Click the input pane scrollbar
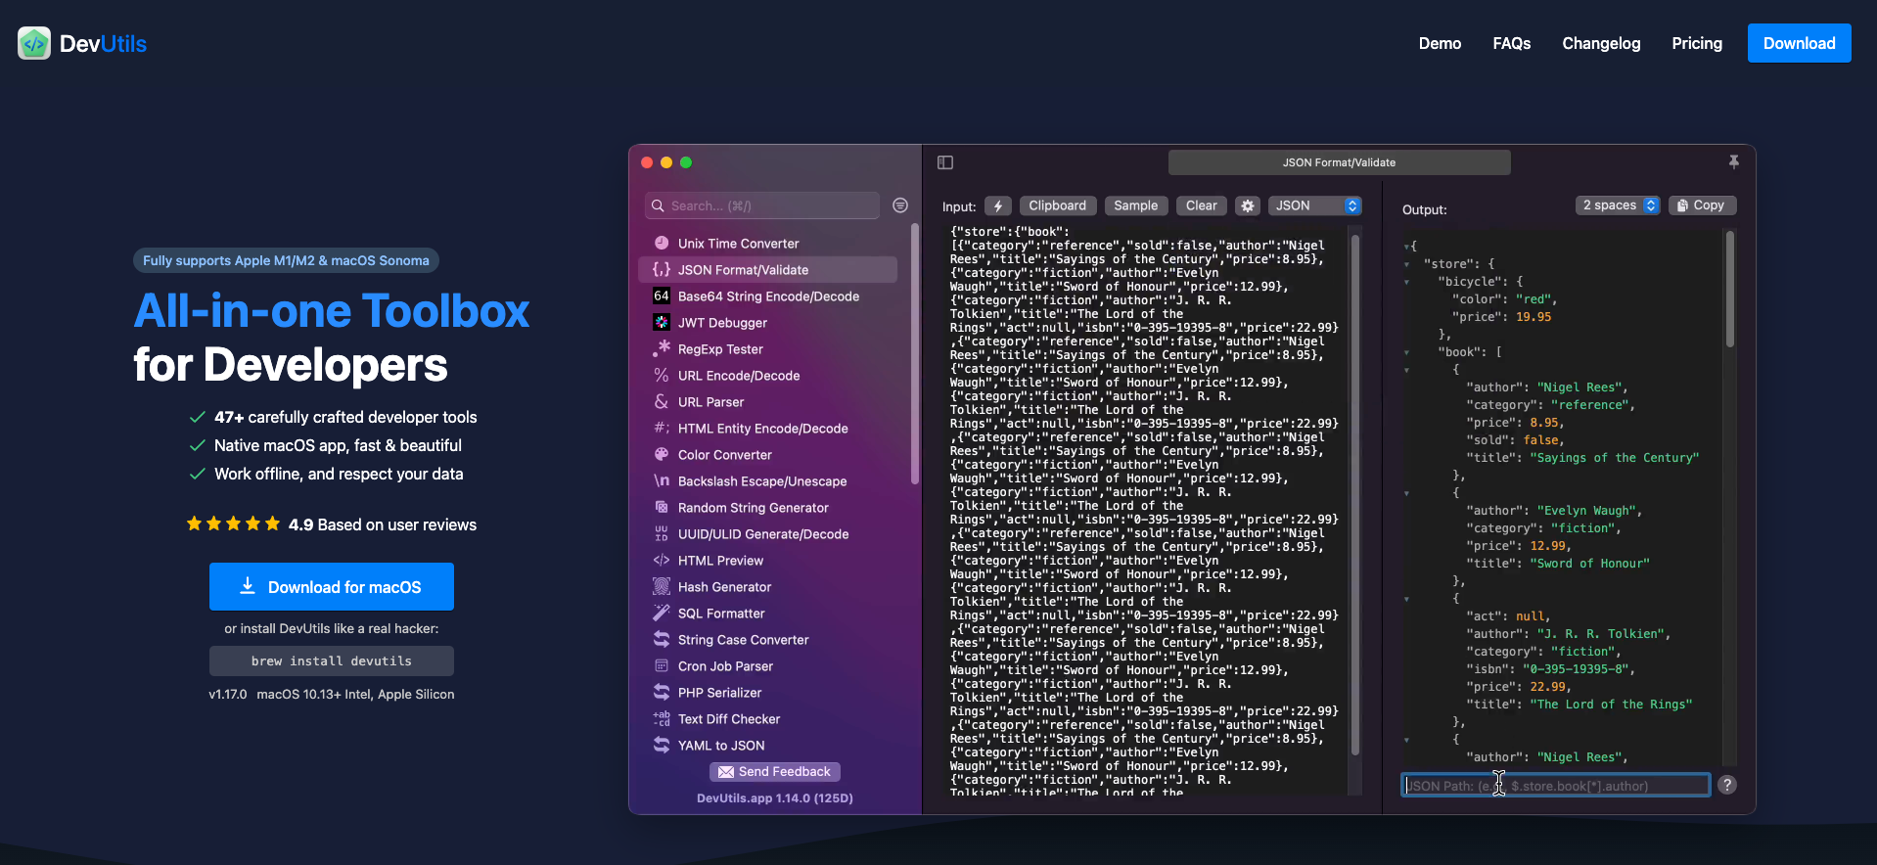Viewport: 1877px width, 865px height. click(x=1355, y=494)
